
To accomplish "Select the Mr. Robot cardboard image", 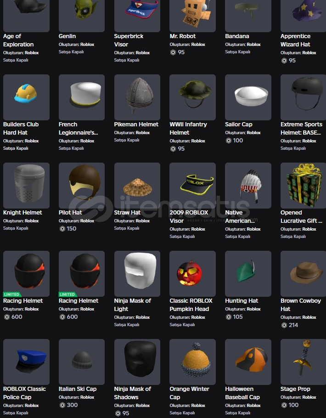I will tap(192, 16).
